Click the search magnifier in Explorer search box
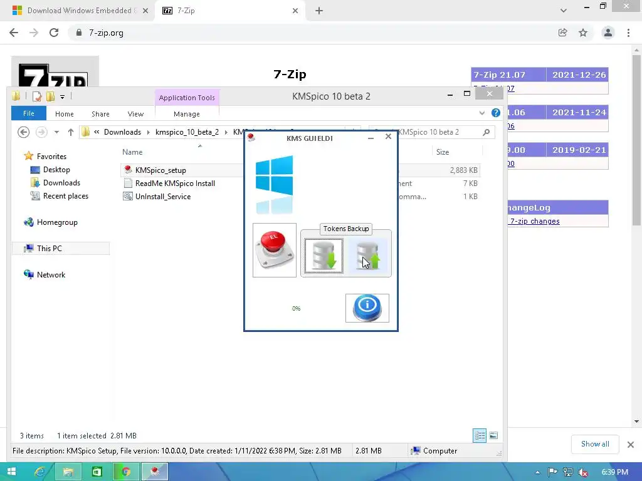642x481 pixels. click(x=486, y=132)
